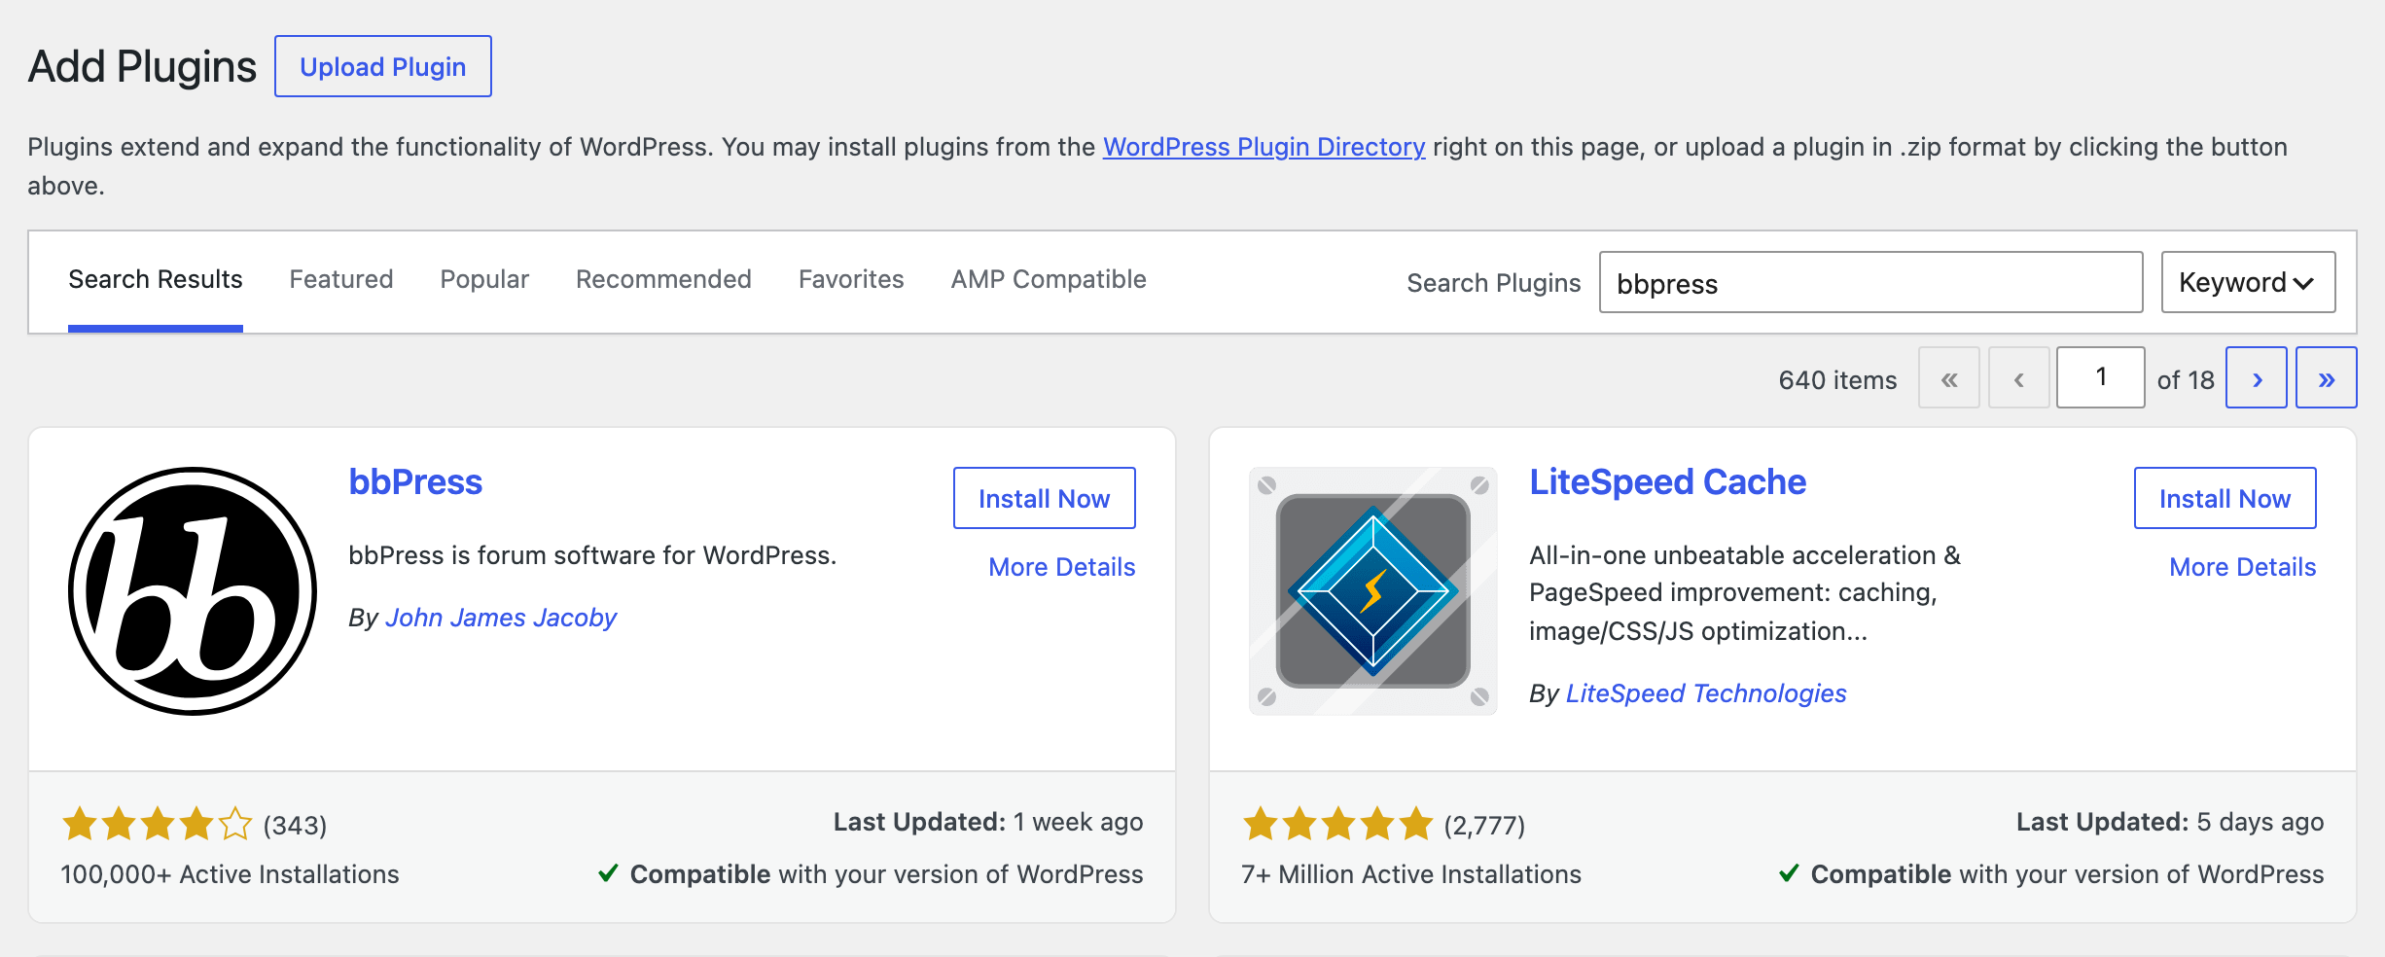Focus the Search Plugins input field
Viewport: 2385px width, 957px height.
click(1870, 282)
